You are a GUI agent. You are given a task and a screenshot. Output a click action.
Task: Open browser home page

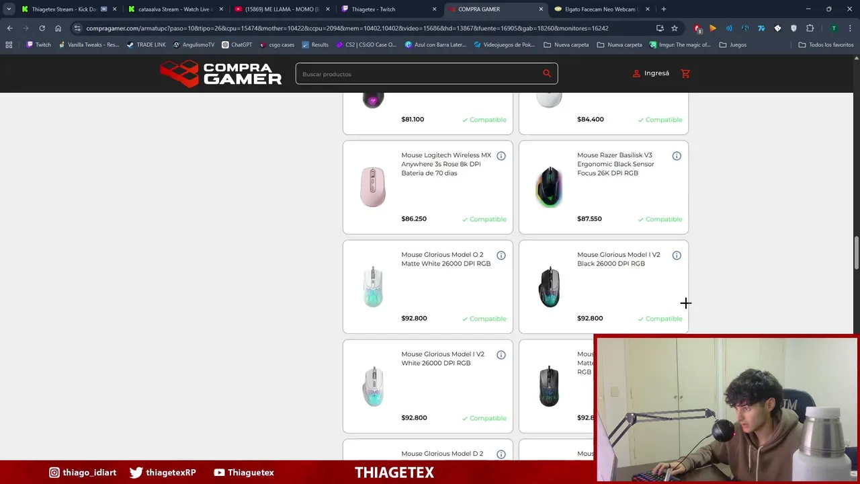pyautogui.click(x=58, y=28)
